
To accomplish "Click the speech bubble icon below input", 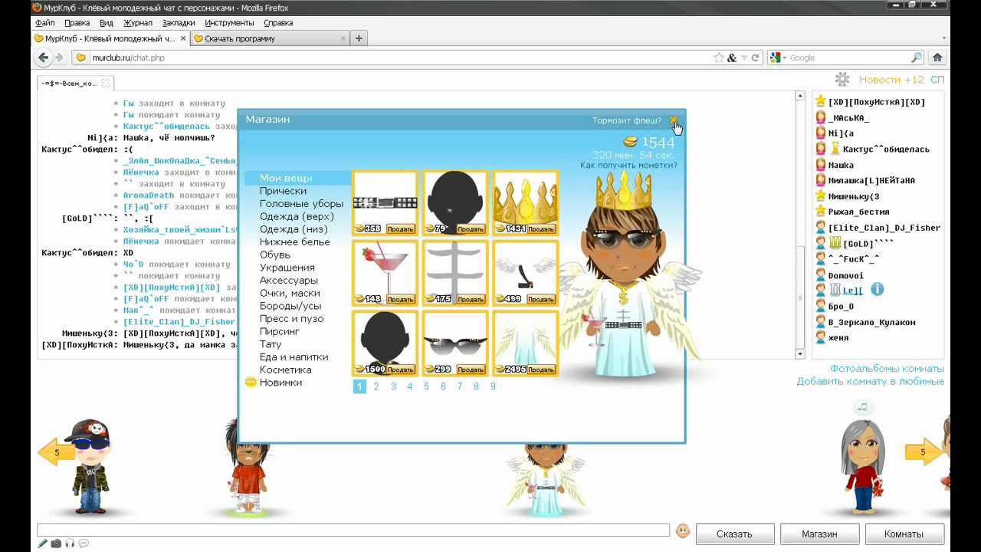I will click(x=84, y=544).
